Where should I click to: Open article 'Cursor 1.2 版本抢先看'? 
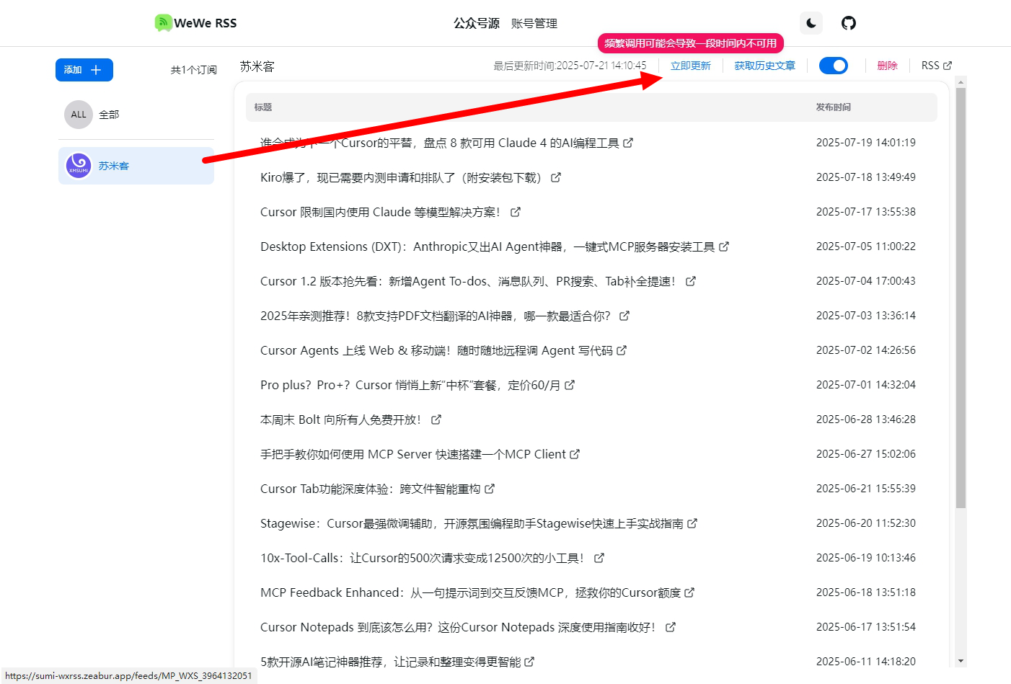click(468, 281)
